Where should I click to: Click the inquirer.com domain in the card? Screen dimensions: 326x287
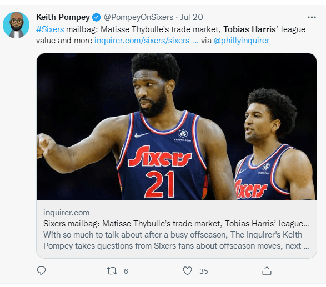click(x=66, y=213)
